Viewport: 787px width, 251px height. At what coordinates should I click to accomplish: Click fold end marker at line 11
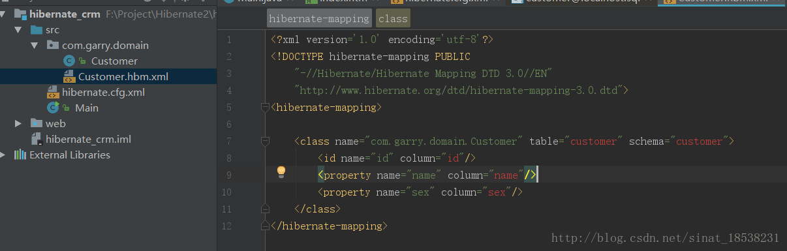pos(265,209)
